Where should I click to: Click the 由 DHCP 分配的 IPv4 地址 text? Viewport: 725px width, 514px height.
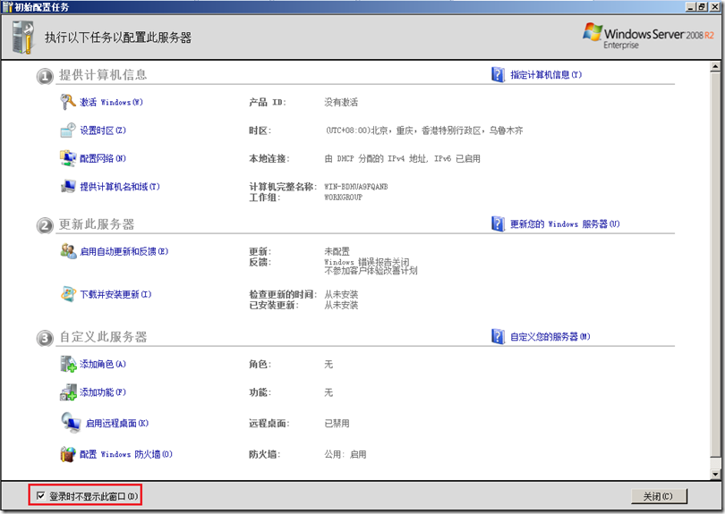[x=402, y=158]
